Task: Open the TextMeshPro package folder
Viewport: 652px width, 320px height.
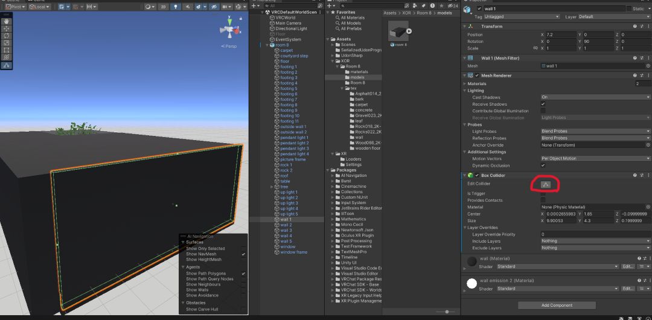Action: point(353,252)
